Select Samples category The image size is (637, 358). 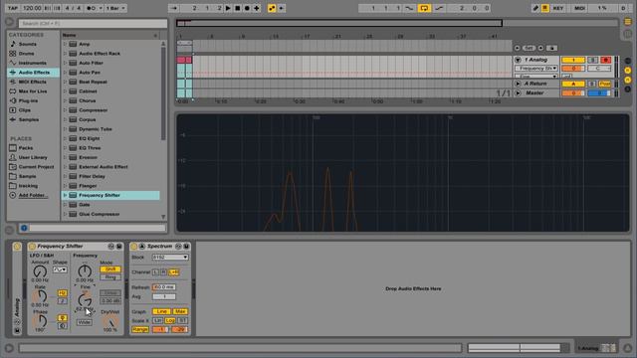point(29,119)
